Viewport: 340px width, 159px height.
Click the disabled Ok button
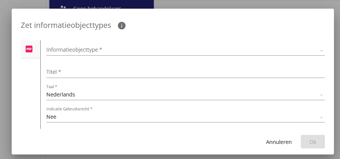point(313,142)
